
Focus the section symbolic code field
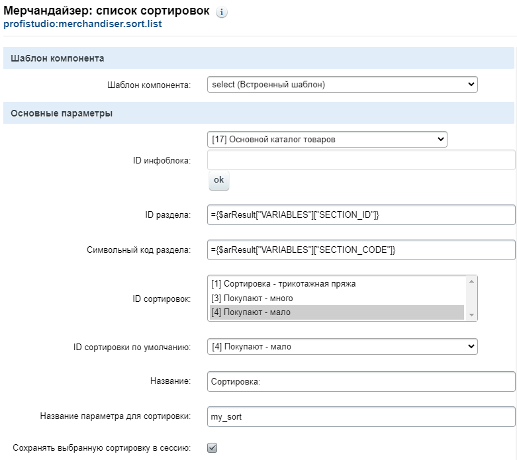361,250
